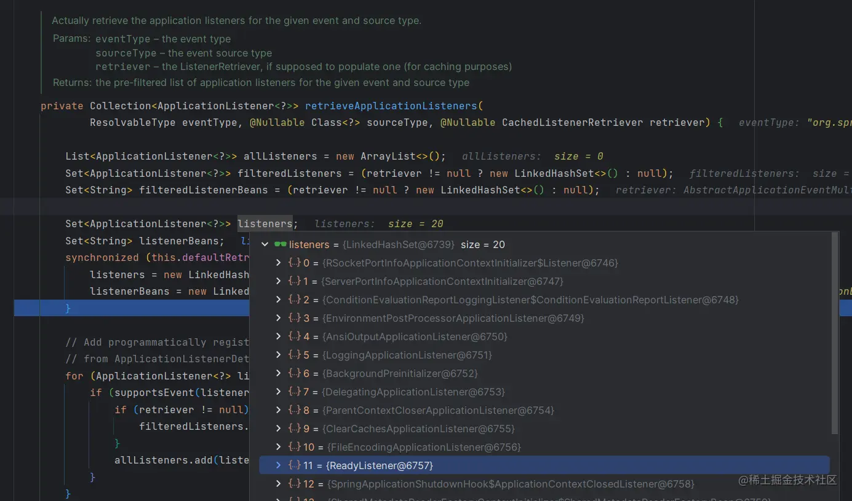Click object icon of entry 8

[294, 410]
